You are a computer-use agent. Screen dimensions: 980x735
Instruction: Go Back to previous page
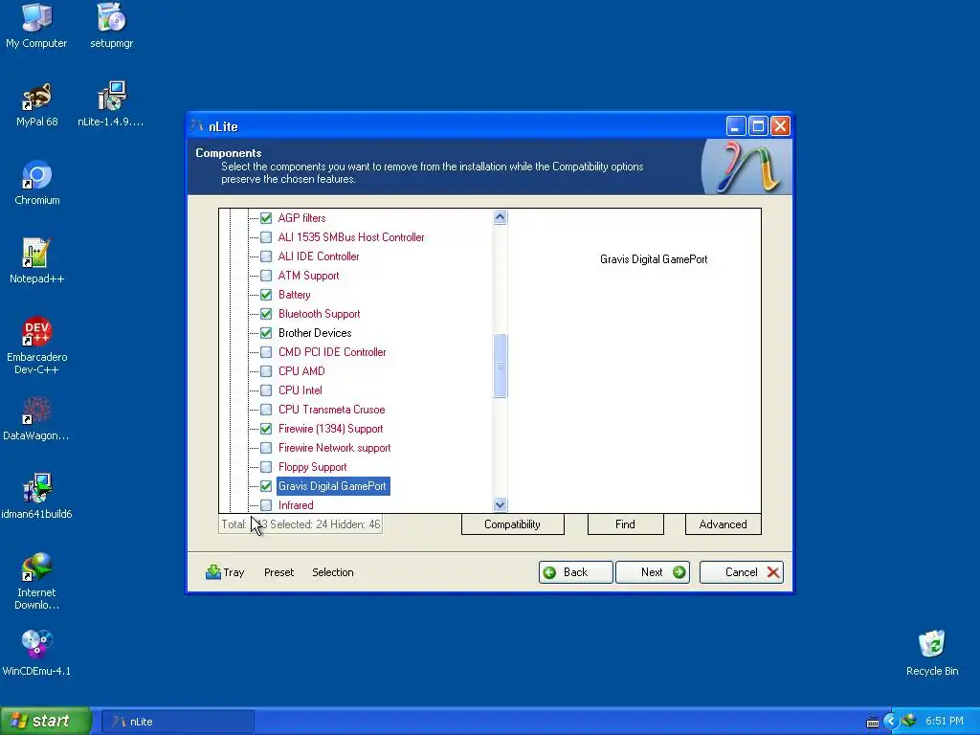click(x=575, y=572)
